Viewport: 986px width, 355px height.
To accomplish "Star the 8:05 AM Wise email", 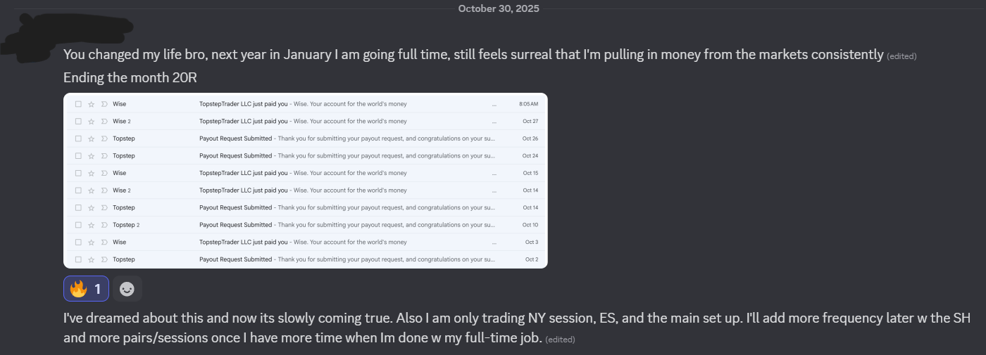I will (91, 104).
